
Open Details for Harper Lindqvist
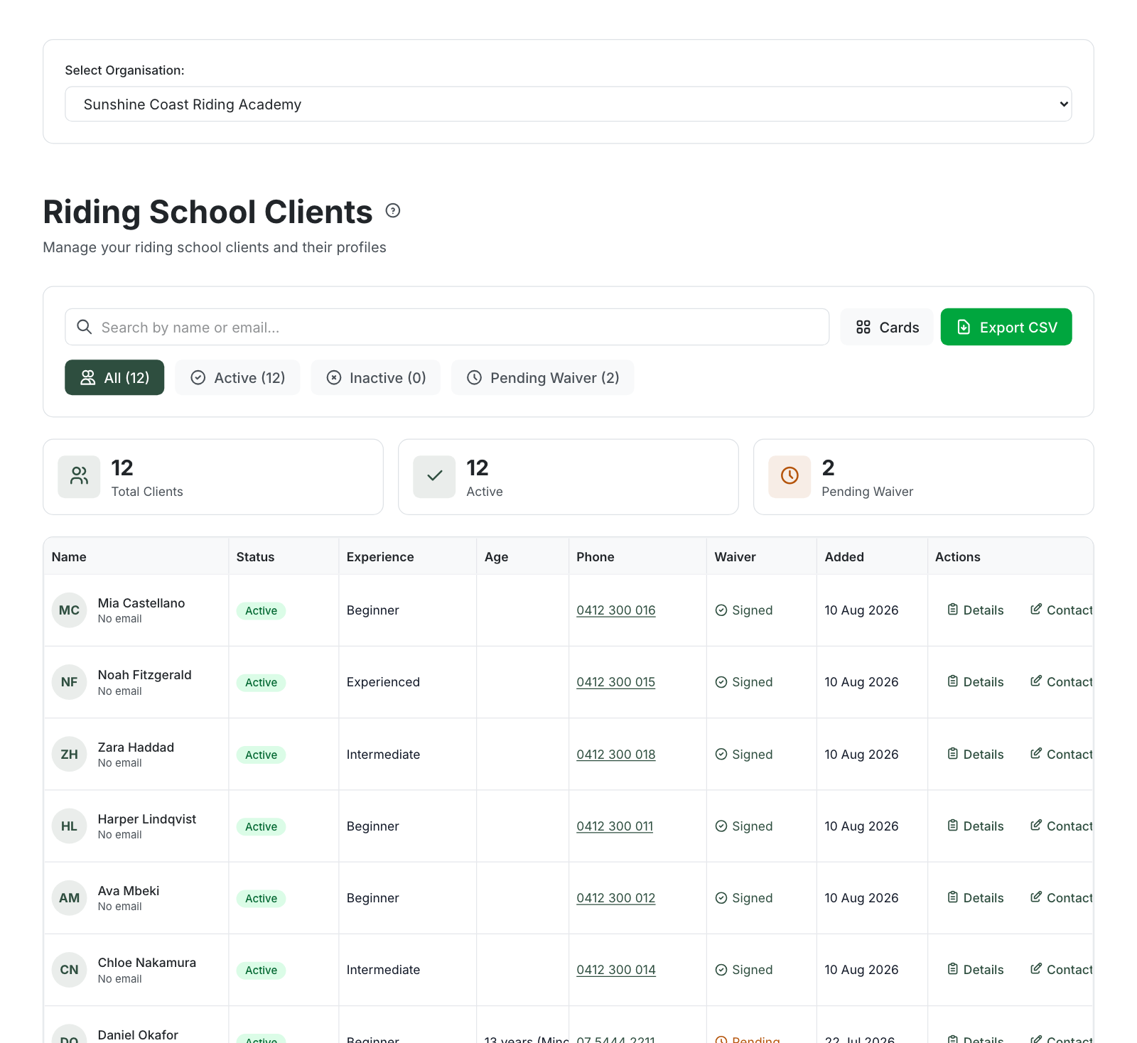975,826
